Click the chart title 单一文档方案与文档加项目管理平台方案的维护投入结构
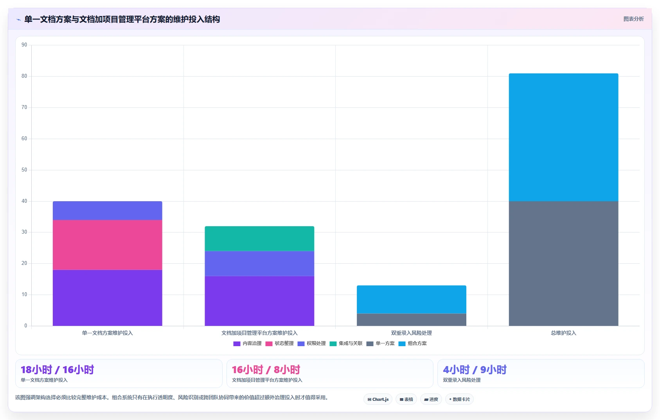This screenshot has width=660, height=420. (x=122, y=20)
